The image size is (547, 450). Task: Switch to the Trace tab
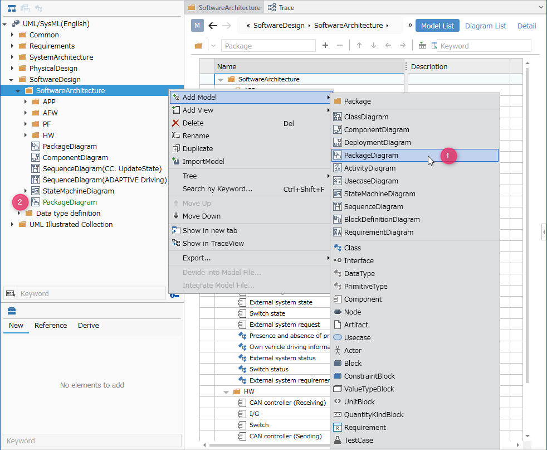pyautogui.click(x=281, y=7)
